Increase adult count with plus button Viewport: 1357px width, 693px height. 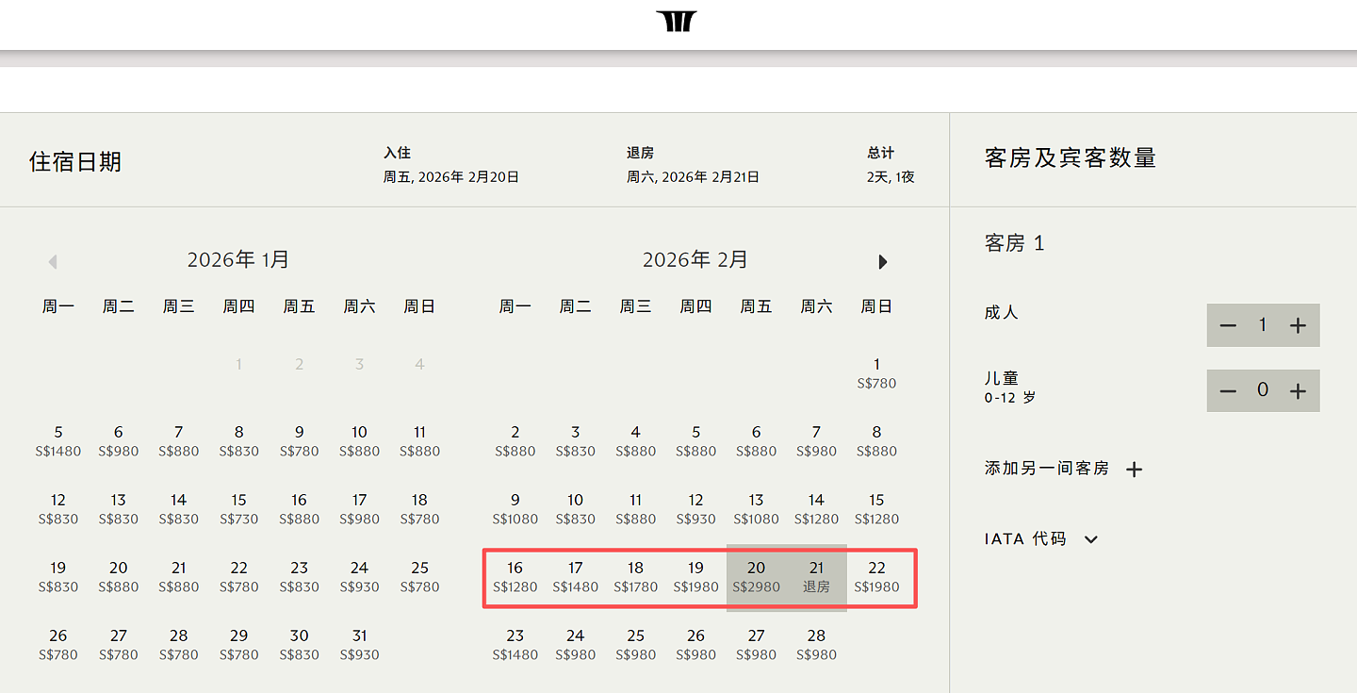pos(1299,325)
